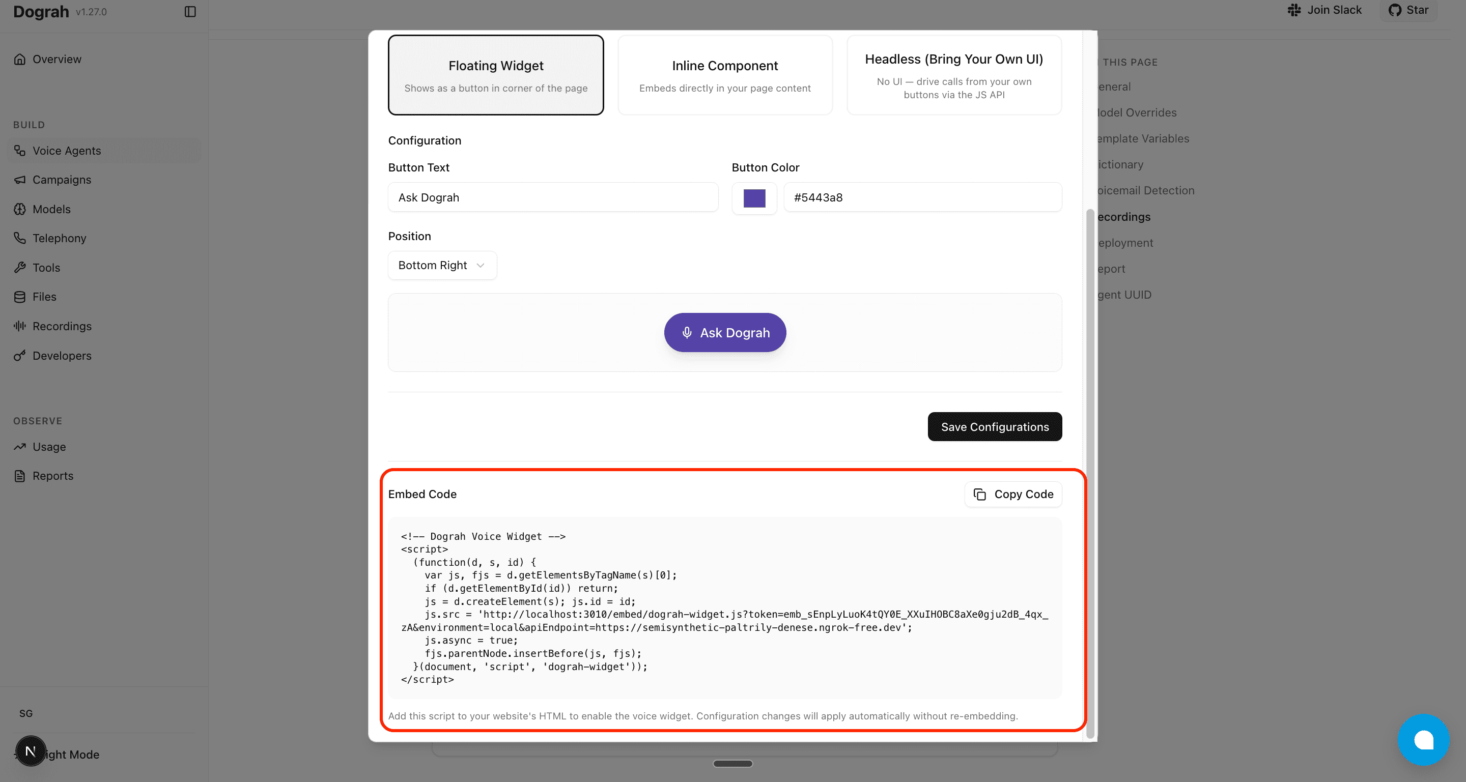Jump to General section link

tap(1114, 86)
